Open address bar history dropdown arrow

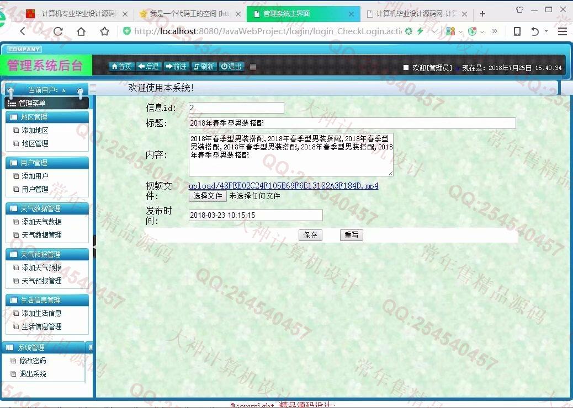pos(434,31)
